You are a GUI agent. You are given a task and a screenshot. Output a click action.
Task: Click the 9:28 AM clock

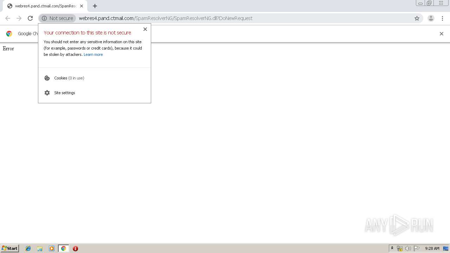pos(432,248)
